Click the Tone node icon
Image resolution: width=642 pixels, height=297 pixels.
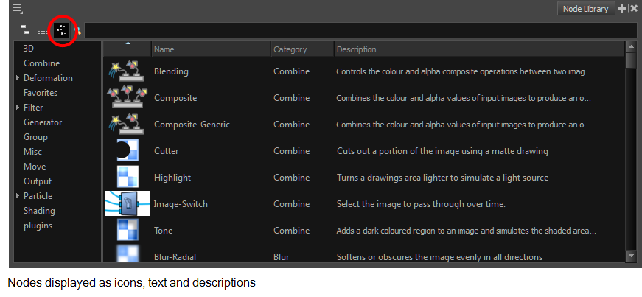click(x=128, y=230)
